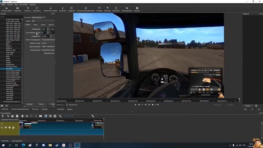Open the Справка menu
Screen dimensions: 263x148
click(32, 5)
